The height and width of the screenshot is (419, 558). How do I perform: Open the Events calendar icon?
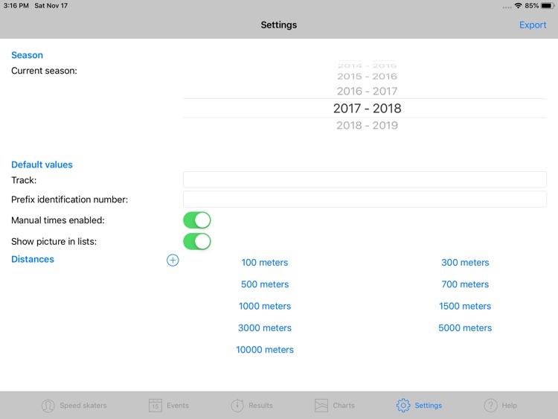[155, 406]
